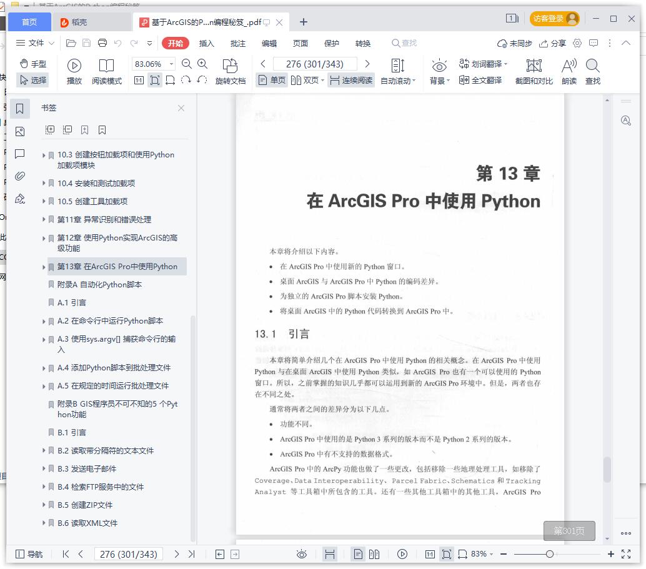
Task: Open the Find (查找) tool in ribbon
Action: pos(593,72)
